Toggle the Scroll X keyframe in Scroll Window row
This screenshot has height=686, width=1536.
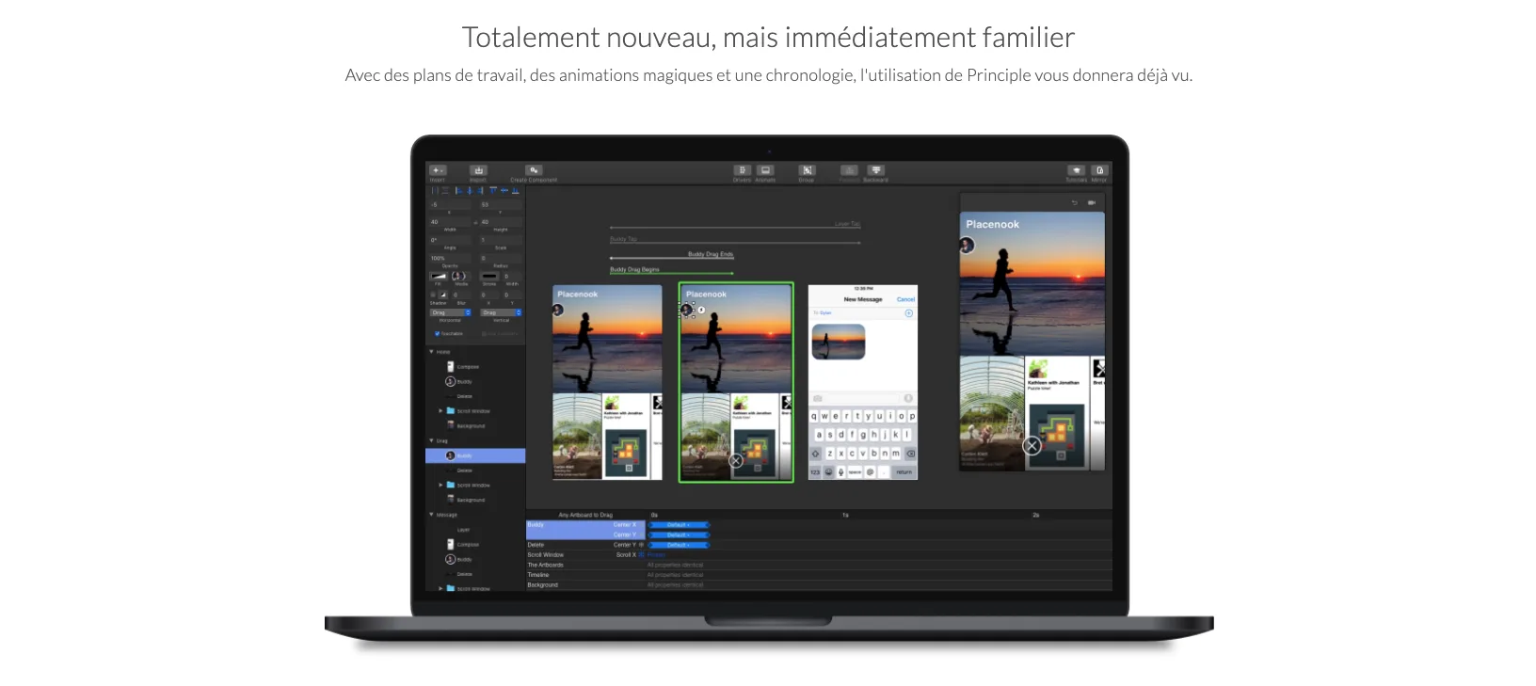click(641, 554)
